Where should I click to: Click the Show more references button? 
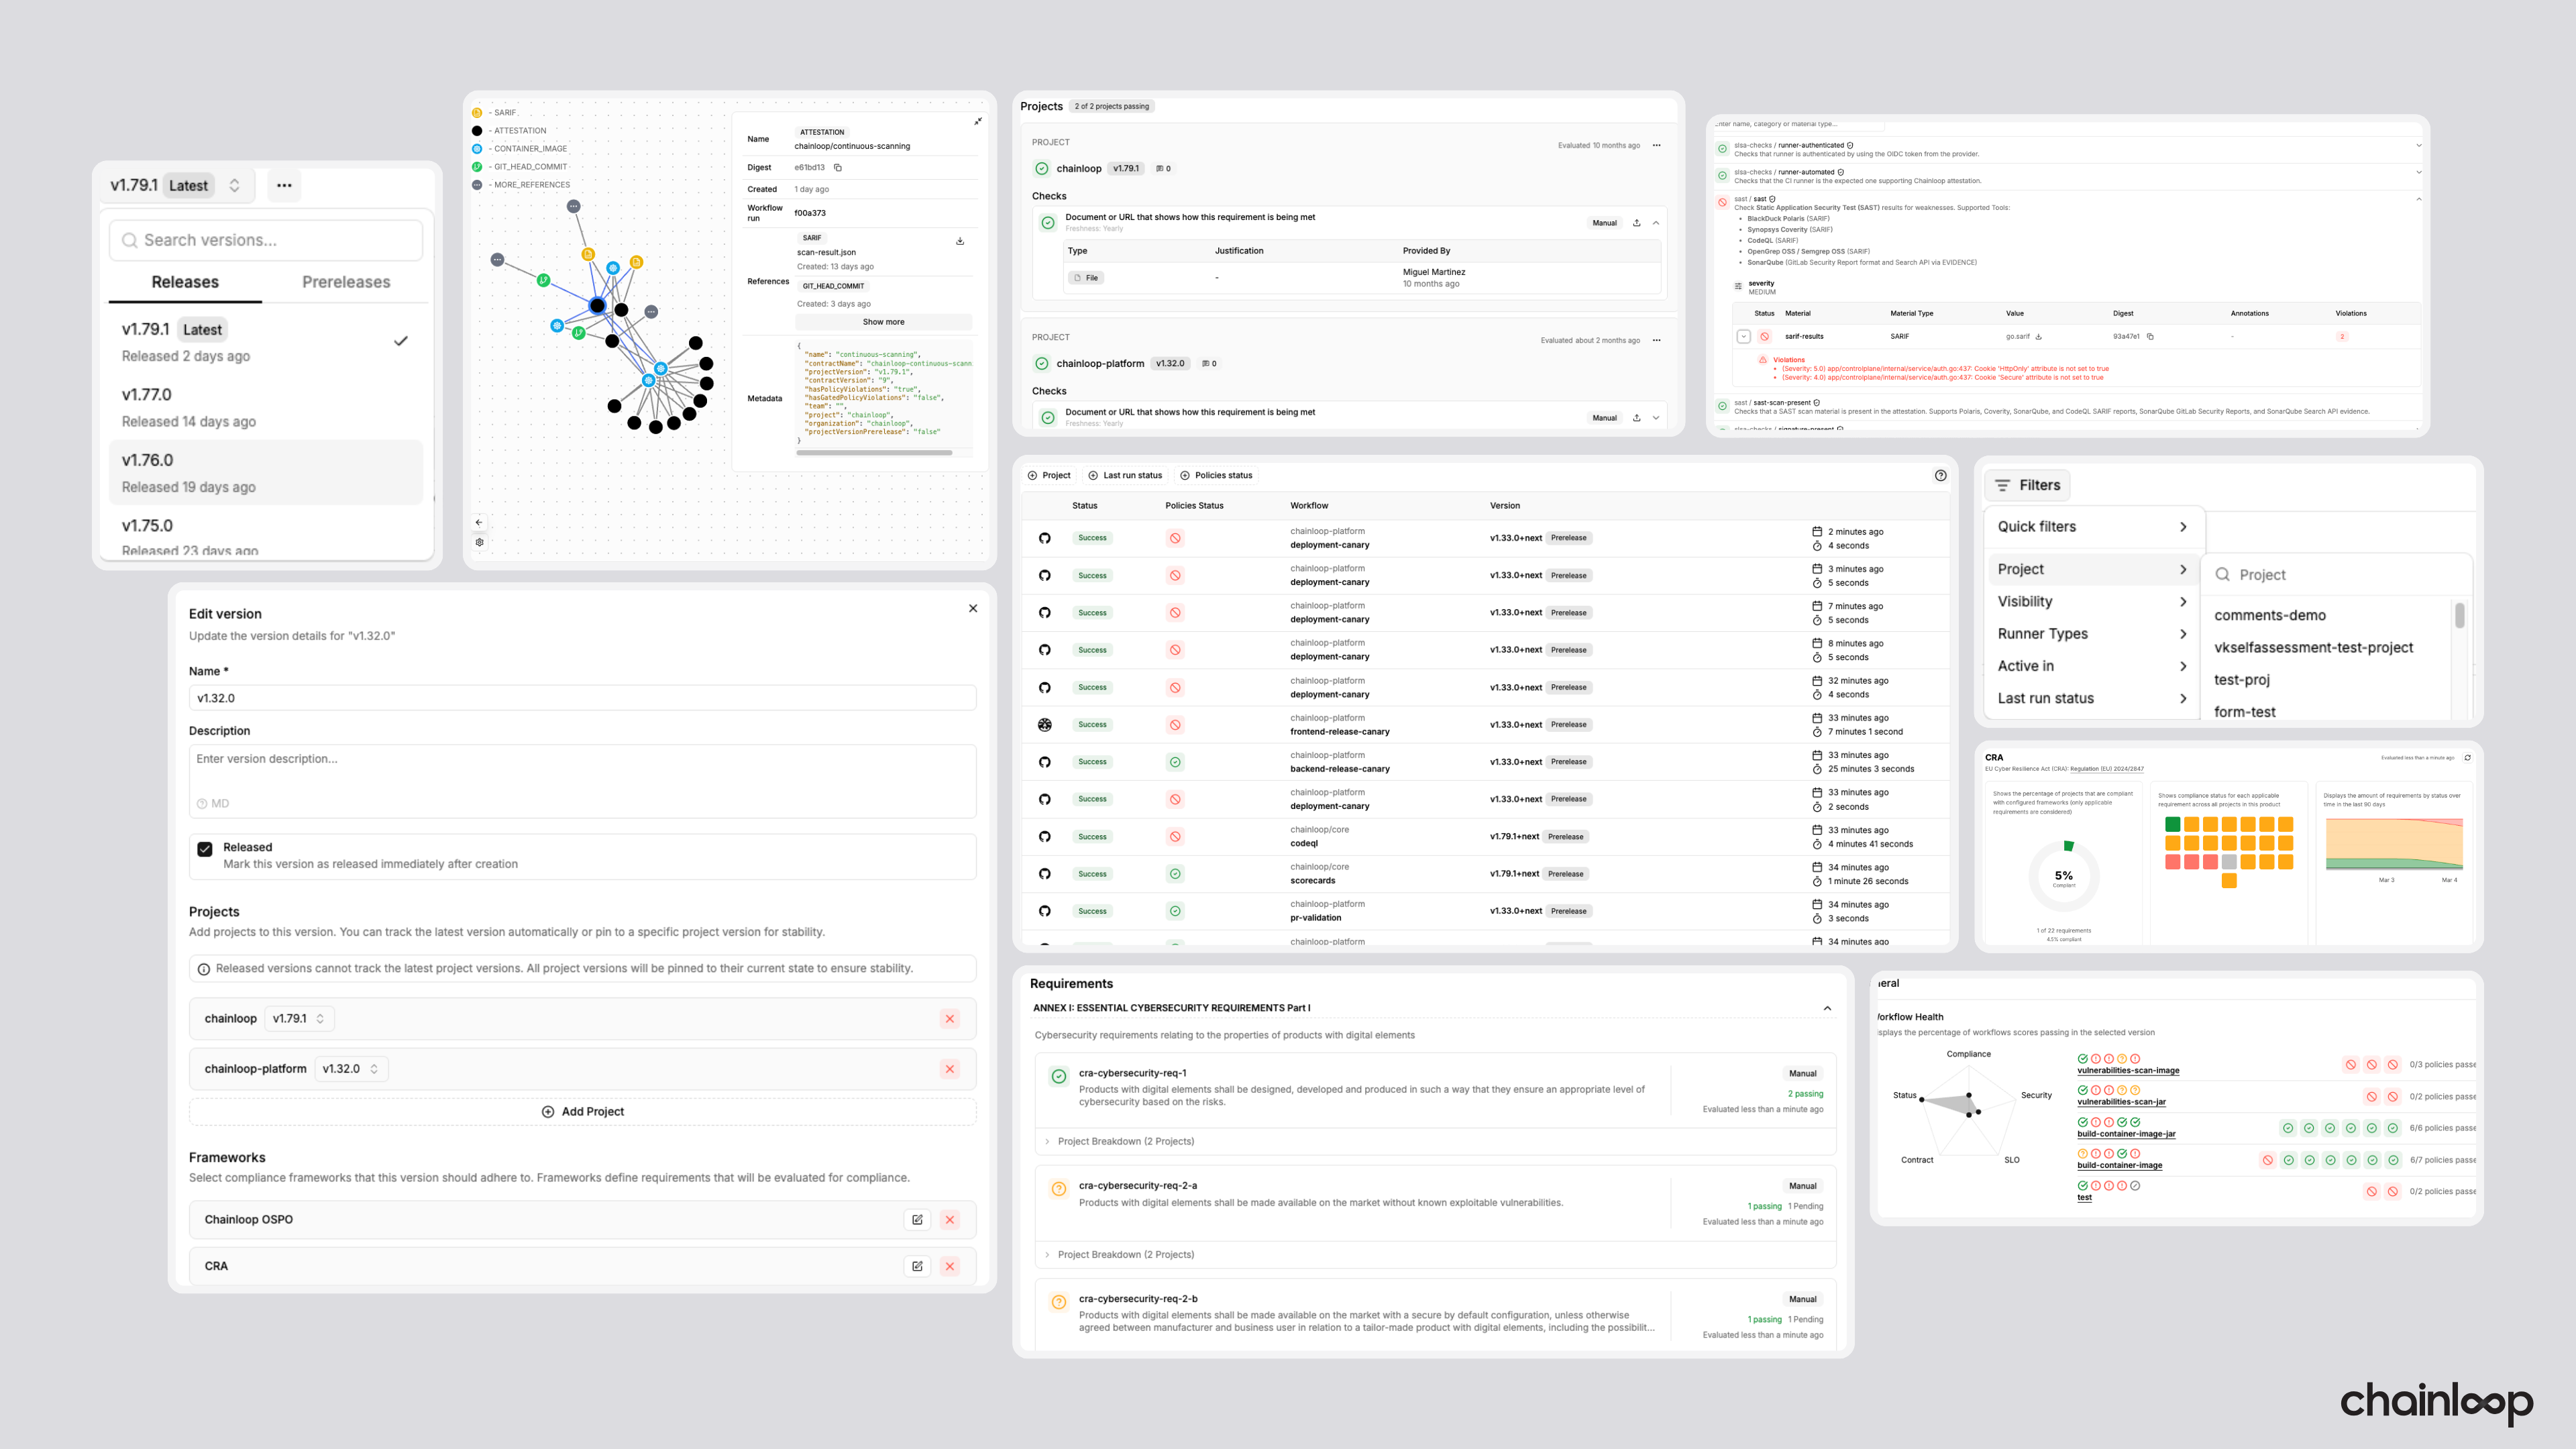[x=883, y=321]
